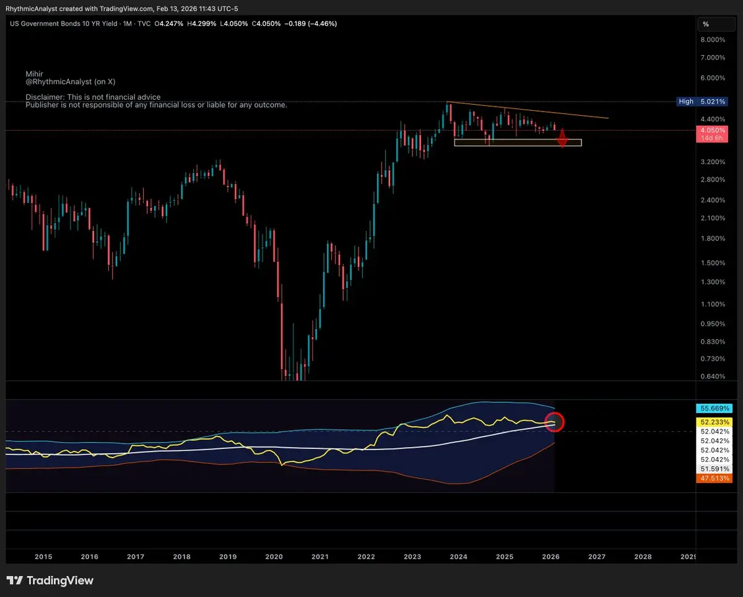Click the 4.400% axis label

713,119
